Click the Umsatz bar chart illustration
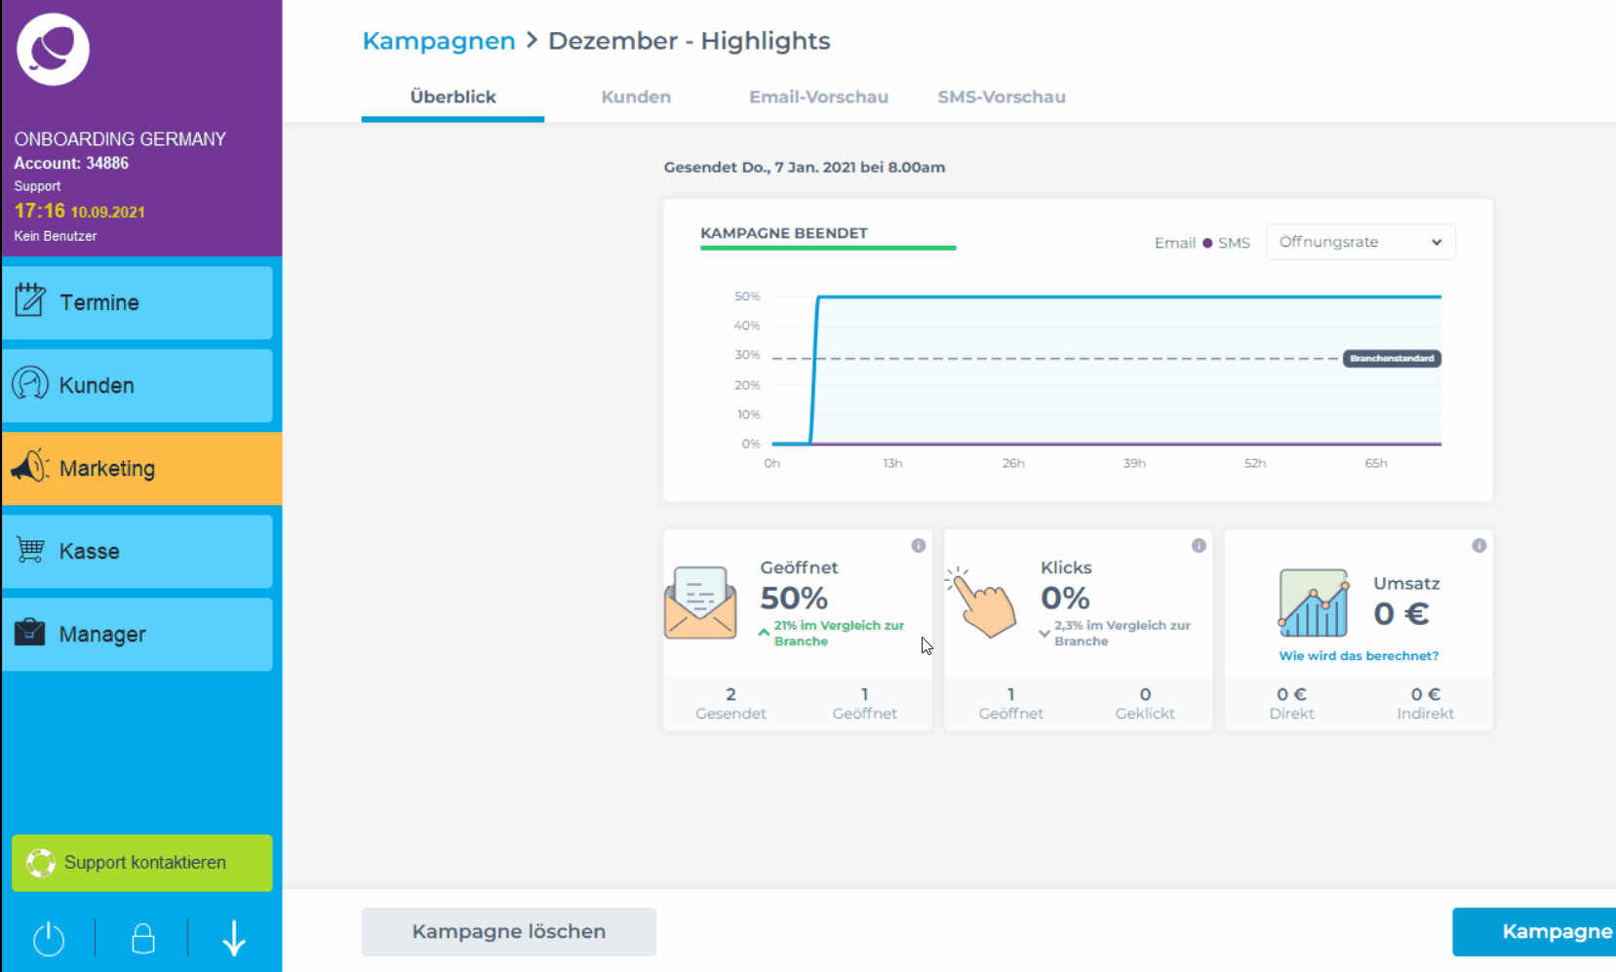This screenshot has height=972, width=1616. tap(1314, 603)
